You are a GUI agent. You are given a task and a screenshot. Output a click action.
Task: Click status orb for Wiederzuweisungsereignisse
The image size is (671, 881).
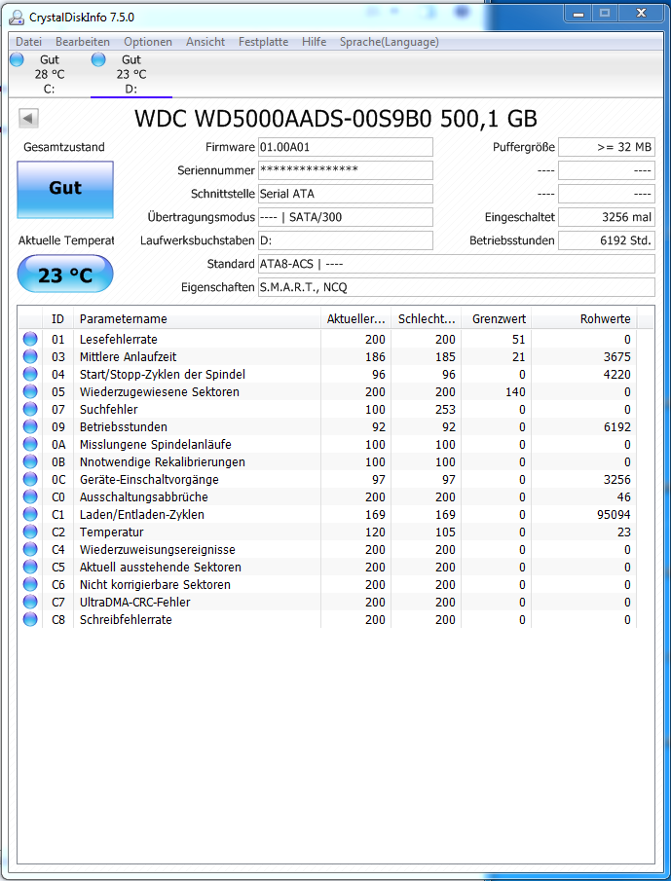(30, 549)
